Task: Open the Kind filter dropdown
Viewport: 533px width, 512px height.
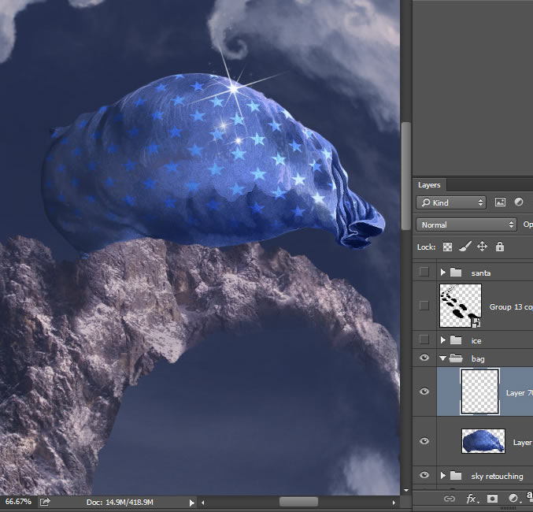Action: (451, 202)
